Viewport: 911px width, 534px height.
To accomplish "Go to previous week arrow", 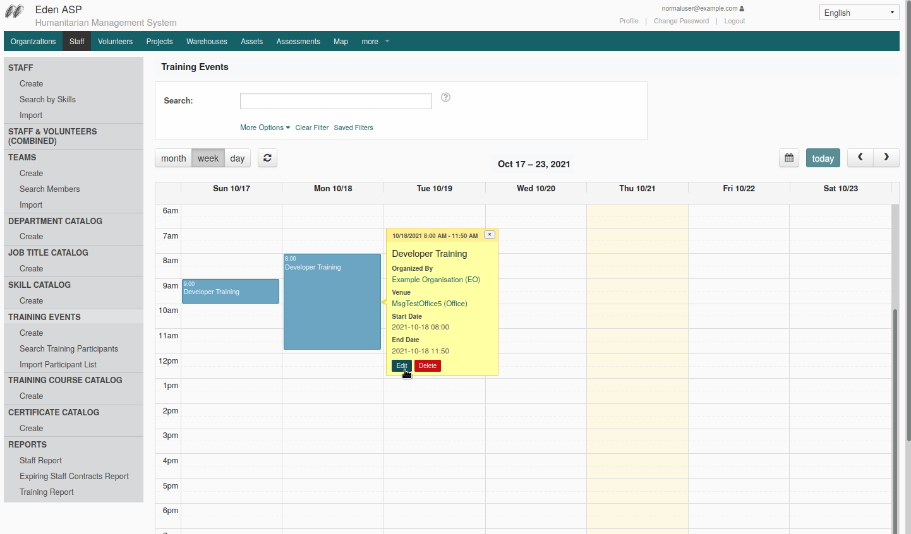I will click(860, 157).
